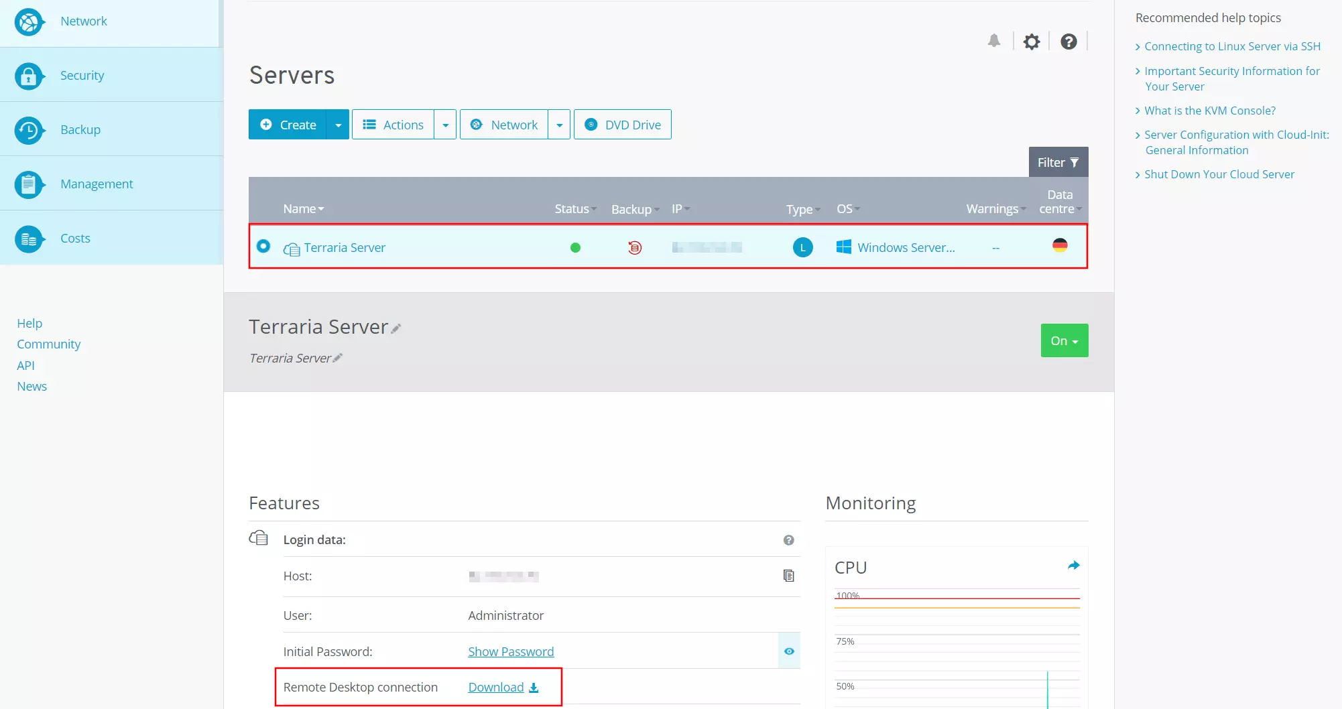Click the Actions button
Viewport: 1342px width, 709px height.
coord(393,125)
